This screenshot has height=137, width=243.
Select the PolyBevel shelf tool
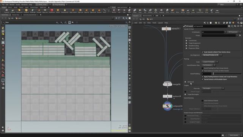(26, 11)
